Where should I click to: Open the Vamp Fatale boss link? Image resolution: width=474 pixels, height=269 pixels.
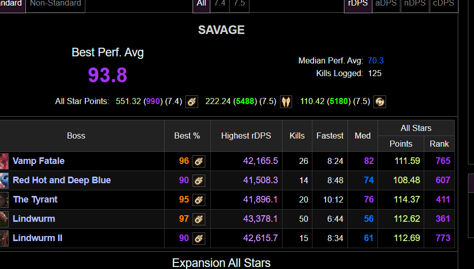[x=39, y=161]
